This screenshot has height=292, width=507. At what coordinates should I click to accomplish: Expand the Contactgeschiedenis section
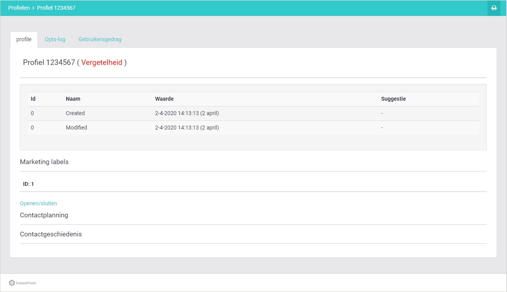click(x=51, y=234)
